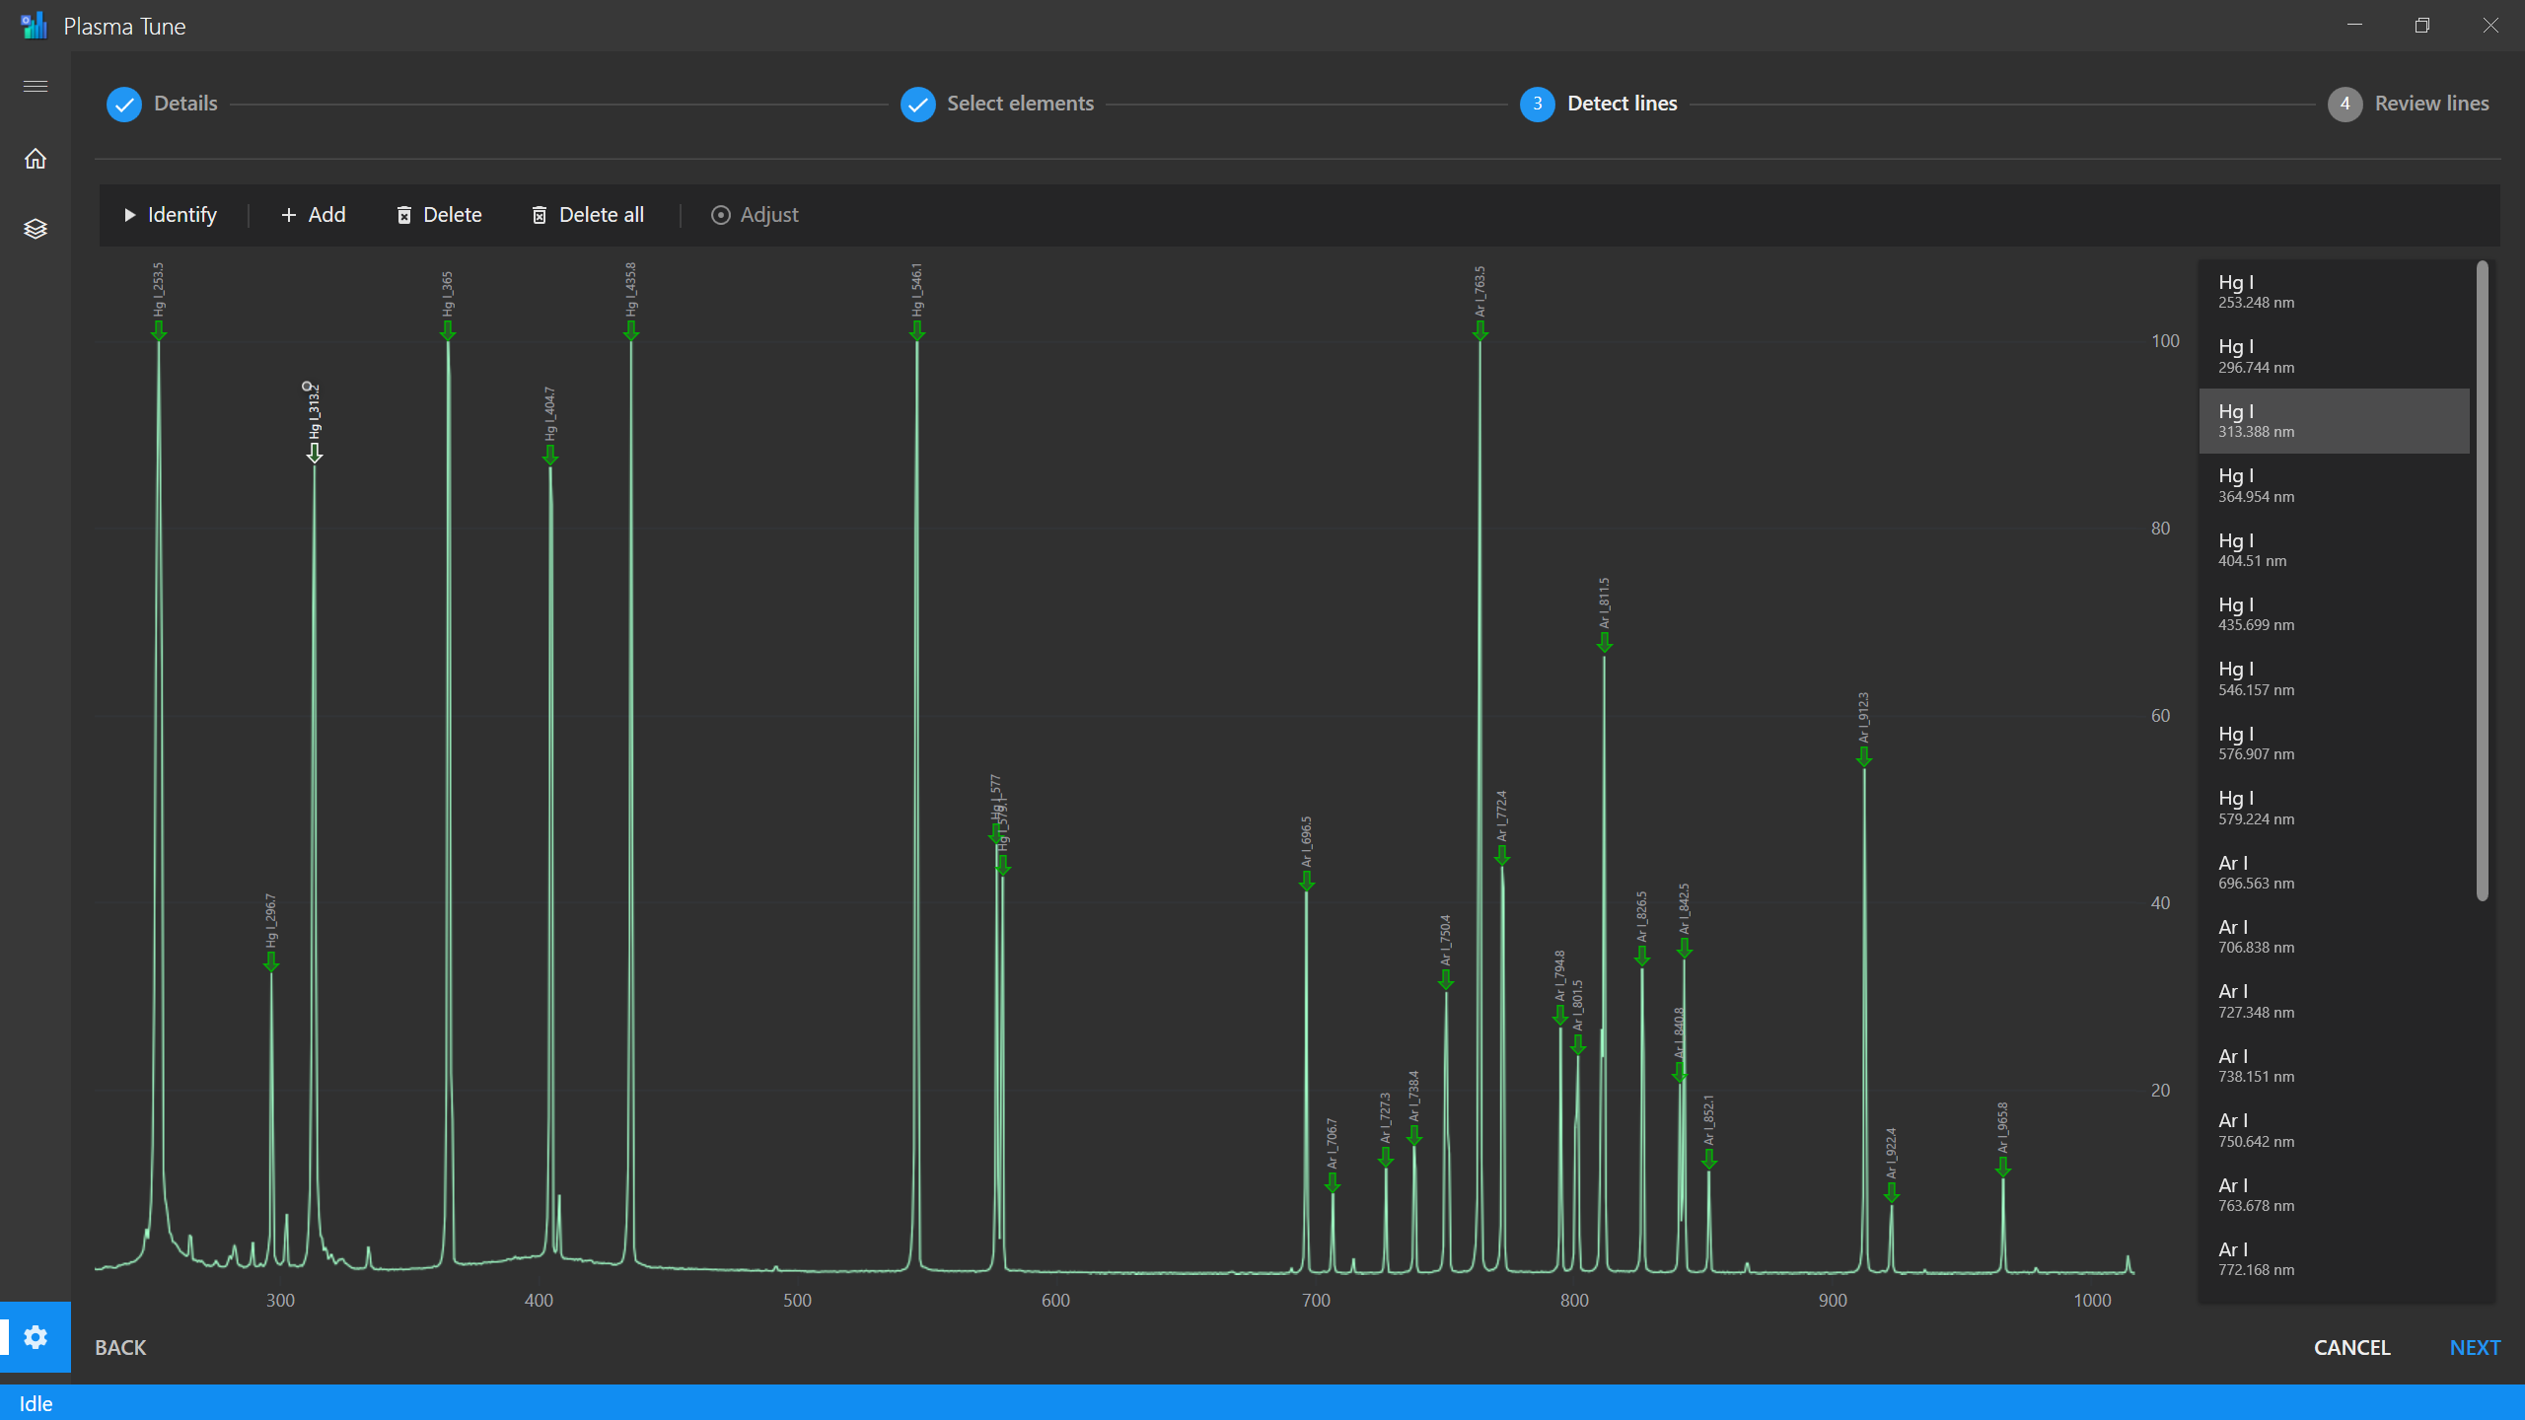Click the Ar I_738.4 peak marker

click(1414, 1136)
